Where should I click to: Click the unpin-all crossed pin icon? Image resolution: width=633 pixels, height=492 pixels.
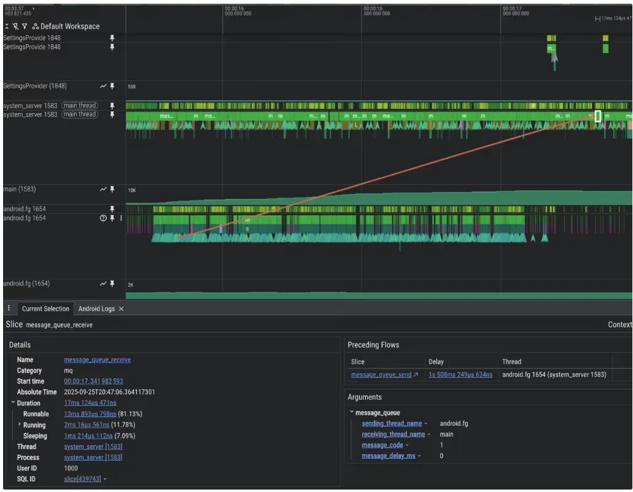click(x=15, y=26)
